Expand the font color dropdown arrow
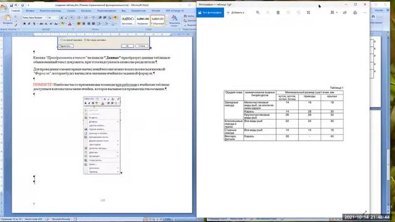 pos(73,23)
